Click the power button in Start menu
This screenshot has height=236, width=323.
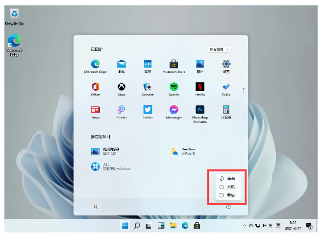tap(228, 207)
